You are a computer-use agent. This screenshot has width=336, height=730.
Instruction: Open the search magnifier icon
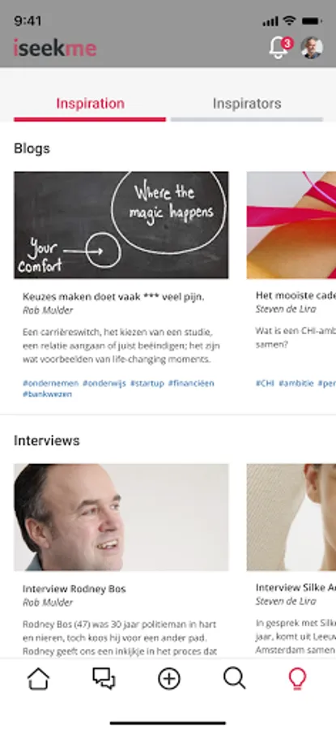coord(234,678)
